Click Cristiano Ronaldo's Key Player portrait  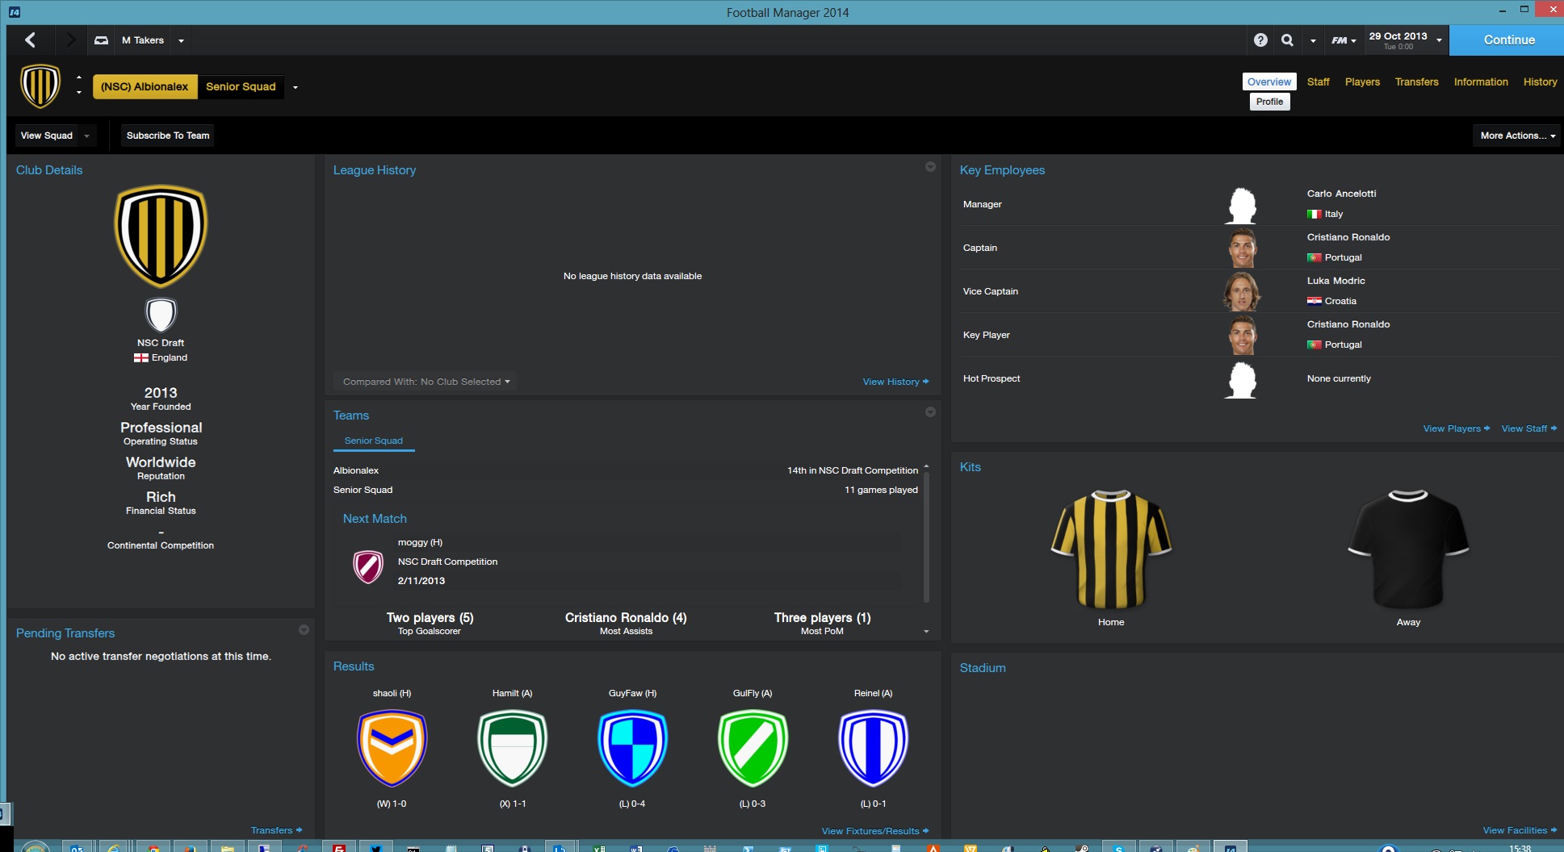click(1242, 335)
